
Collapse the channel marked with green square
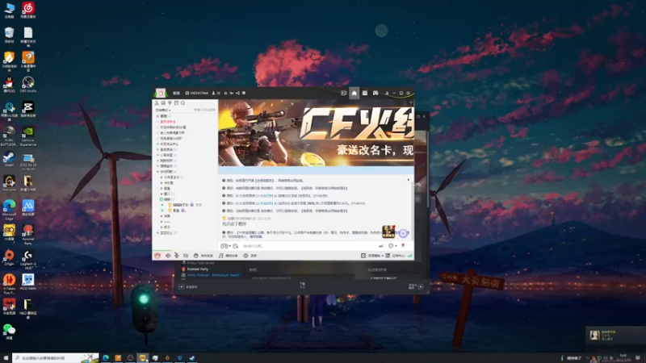[x=161, y=199]
